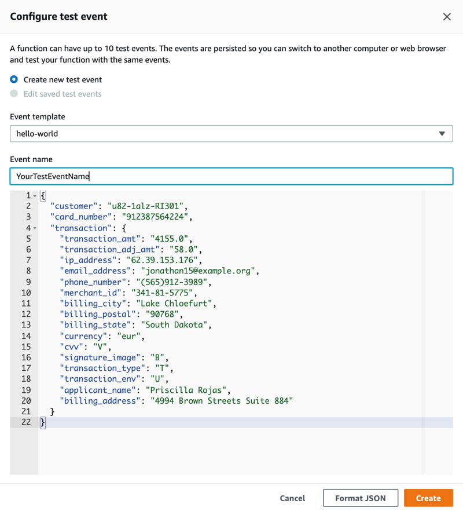The width and height of the screenshot is (463, 511).
Task: Click the currency value "eur"
Action: pyautogui.click(x=128, y=336)
